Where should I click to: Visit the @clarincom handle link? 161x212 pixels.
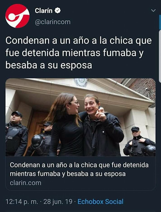(53, 22)
